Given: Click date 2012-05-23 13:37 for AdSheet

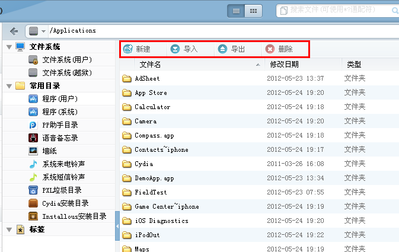Looking at the screenshot, I should 295,78.
